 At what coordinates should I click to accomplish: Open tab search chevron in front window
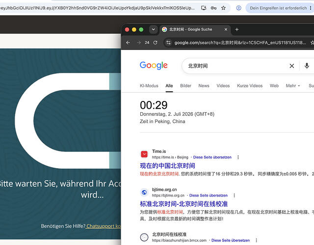pos(153,29)
